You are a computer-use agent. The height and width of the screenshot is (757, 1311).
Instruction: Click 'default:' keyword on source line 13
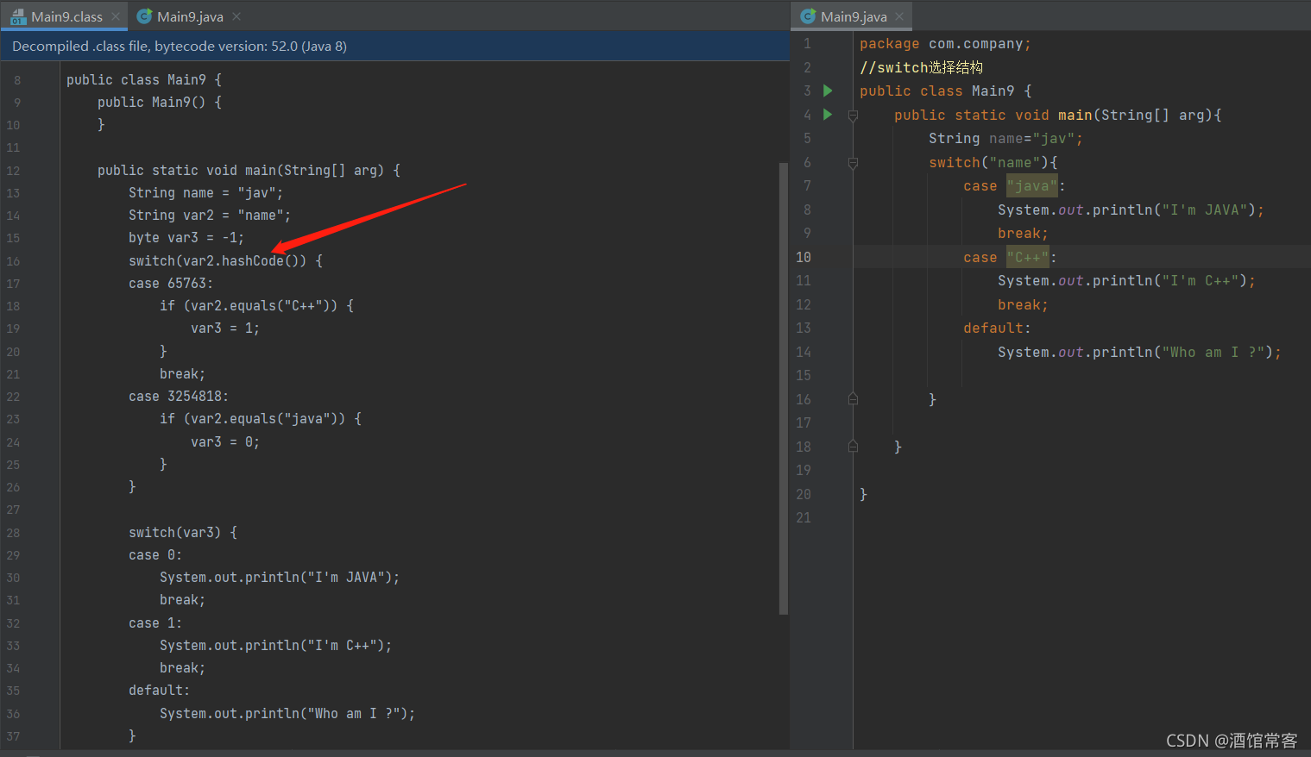coord(997,328)
